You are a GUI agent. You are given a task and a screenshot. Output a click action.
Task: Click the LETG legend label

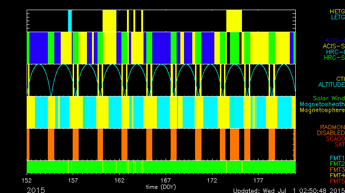[338, 17]
